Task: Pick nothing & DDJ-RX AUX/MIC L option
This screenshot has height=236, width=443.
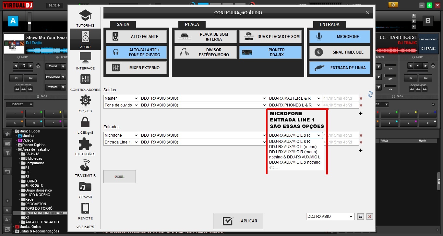Action: coord(295,157)
